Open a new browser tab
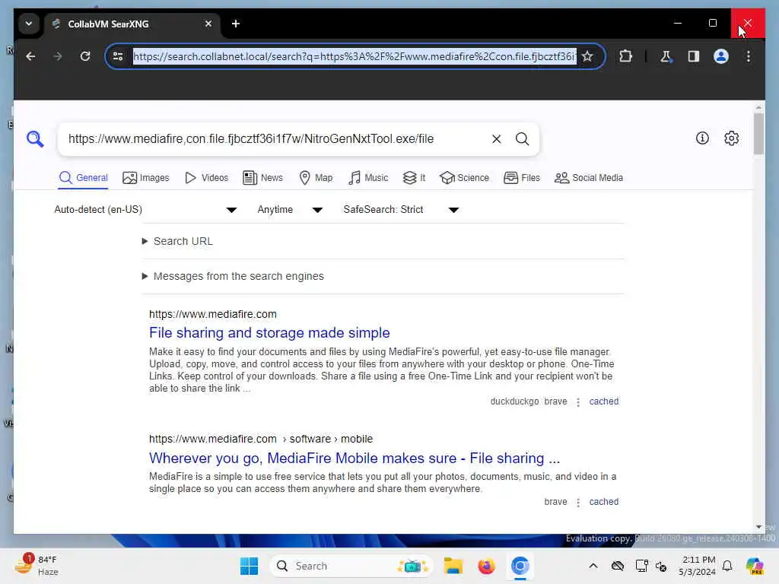The height and width of the screenshot is (584, 779). click(236, 24)
